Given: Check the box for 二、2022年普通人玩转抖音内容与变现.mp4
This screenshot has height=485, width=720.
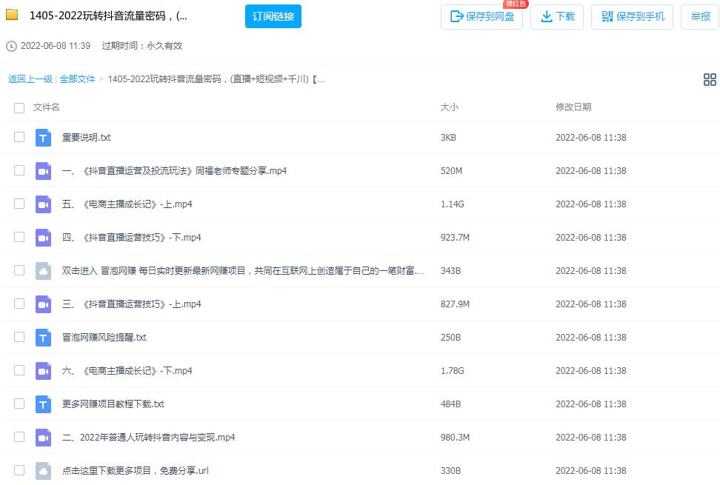Looking at the screenshot, I should click(19, 437).
